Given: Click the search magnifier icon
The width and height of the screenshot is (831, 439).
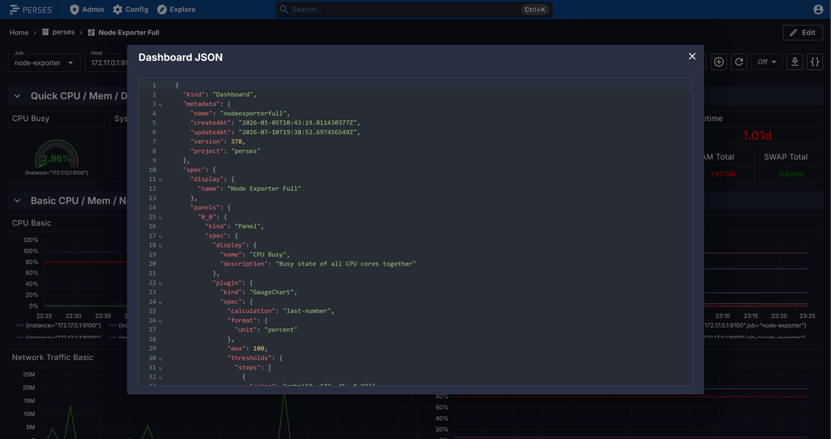Looking at the screenshot, I should pos(284,10).
